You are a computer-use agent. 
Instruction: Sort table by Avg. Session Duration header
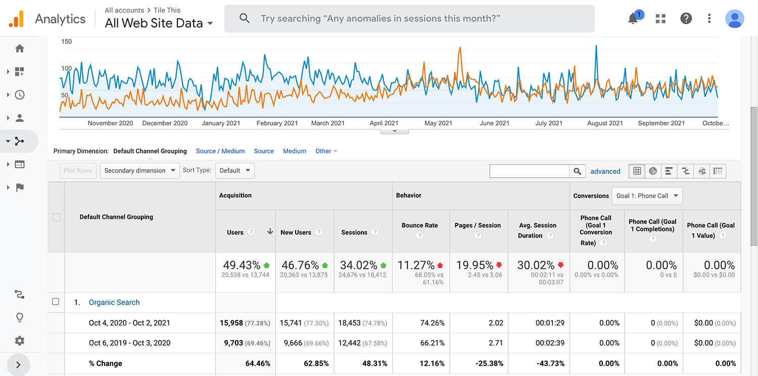(538, 230)
